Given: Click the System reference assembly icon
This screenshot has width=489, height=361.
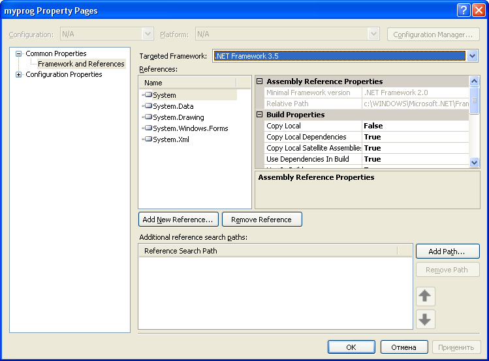Looking at the screenshot, I should [x=148, y=94].
